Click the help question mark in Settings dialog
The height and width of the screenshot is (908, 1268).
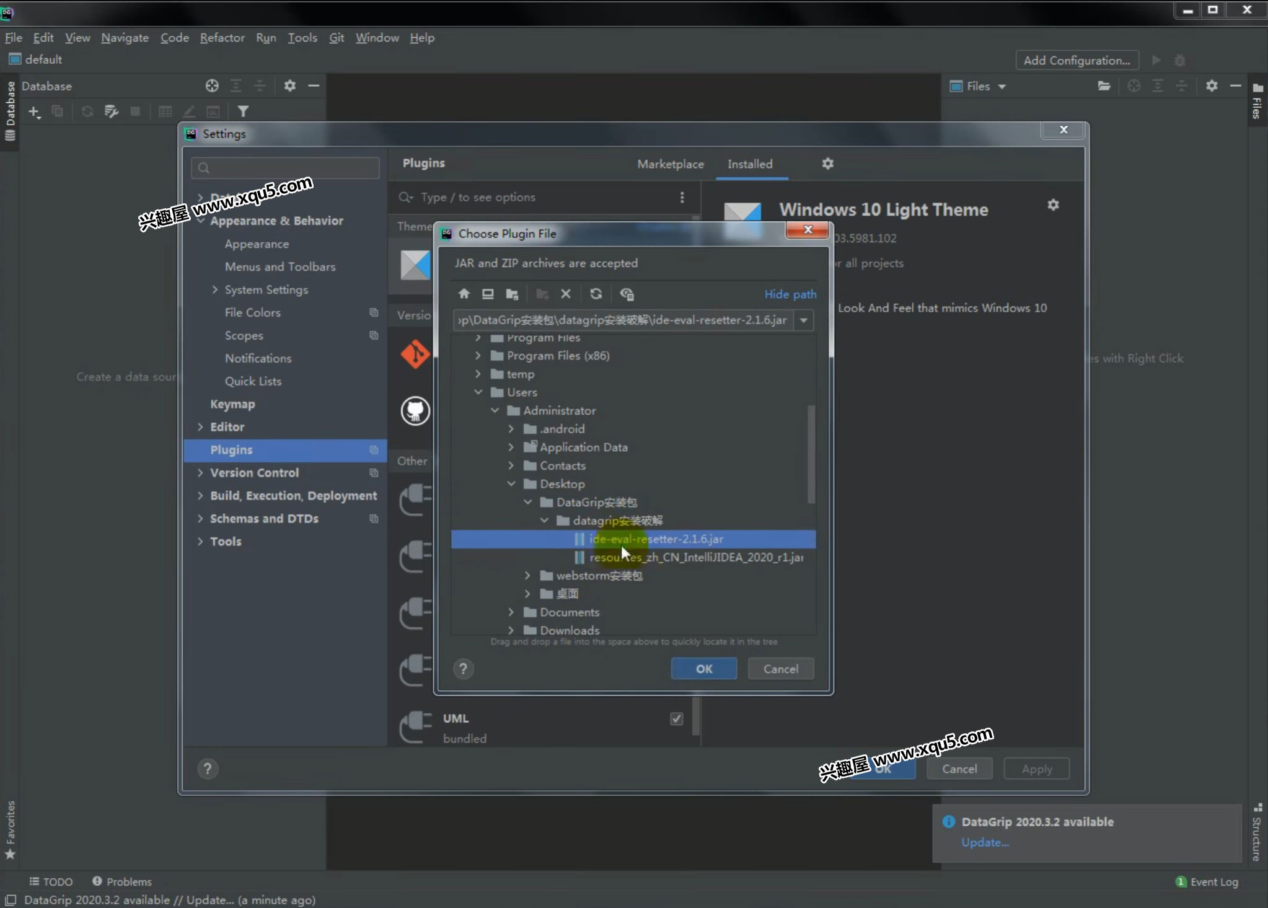tap(208, 769)
